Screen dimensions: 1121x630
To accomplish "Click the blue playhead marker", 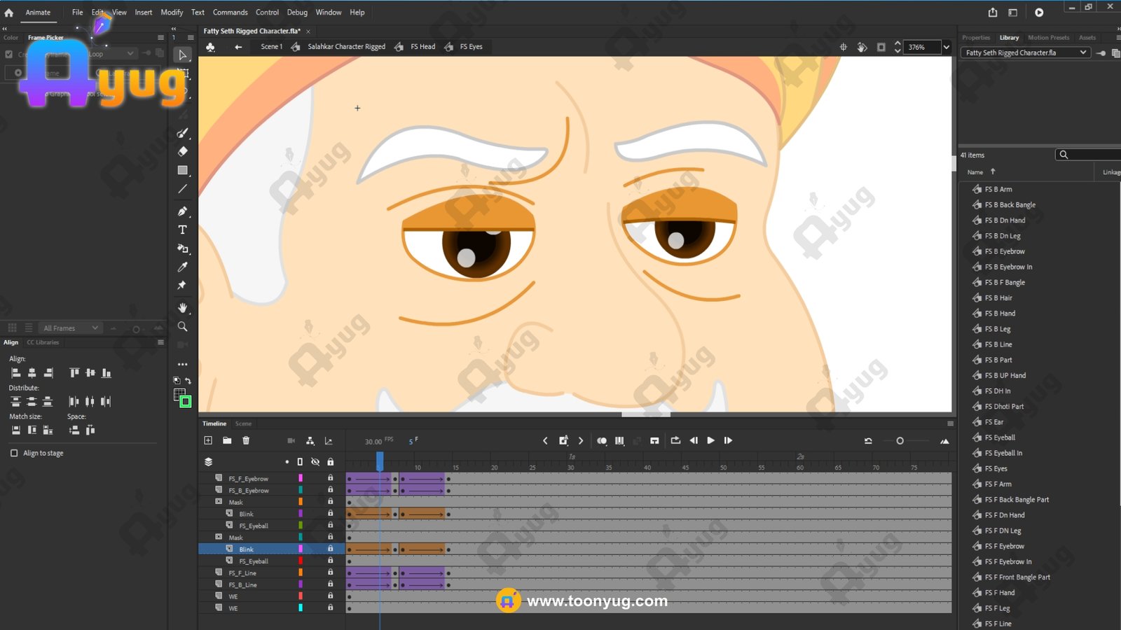I will pyautogui.click(x=380, y=460).
